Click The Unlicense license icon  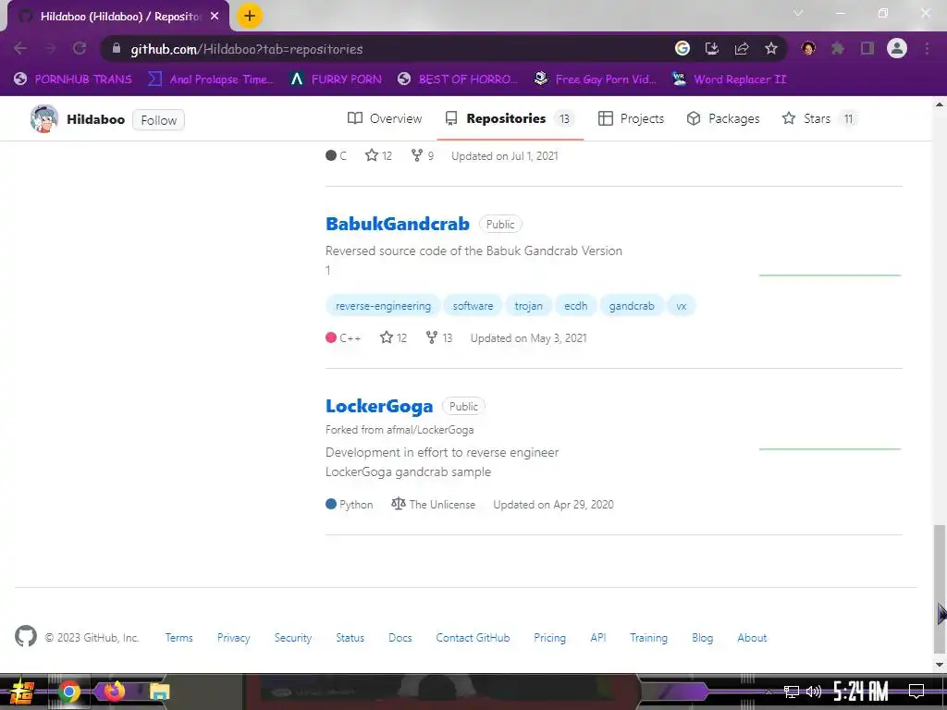(398, 504)
